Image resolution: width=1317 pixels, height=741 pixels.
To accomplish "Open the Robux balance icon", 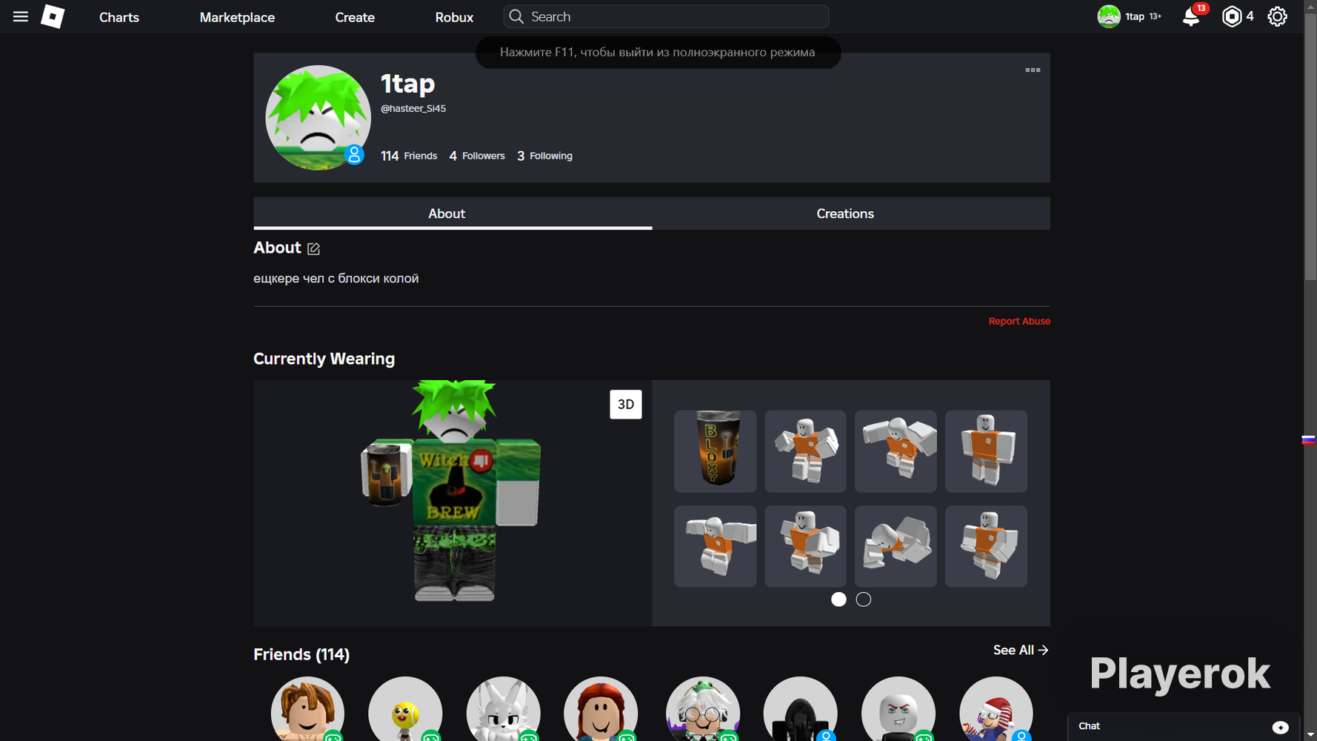I will (x=1231, y=16).
